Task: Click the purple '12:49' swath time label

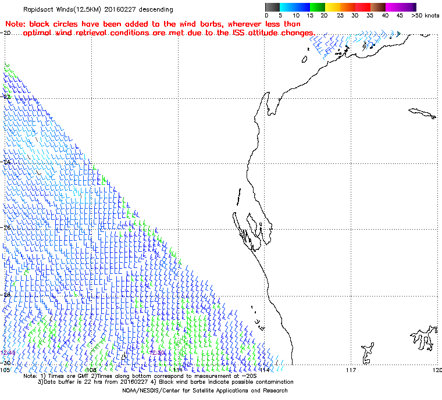Action: (x=8, y=353)
